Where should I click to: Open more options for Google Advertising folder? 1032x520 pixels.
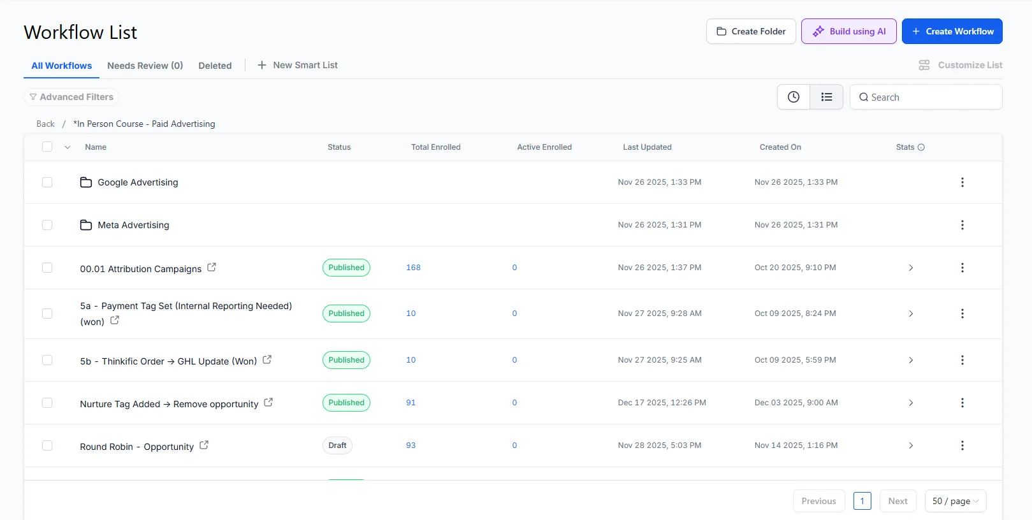click(963, 182)
